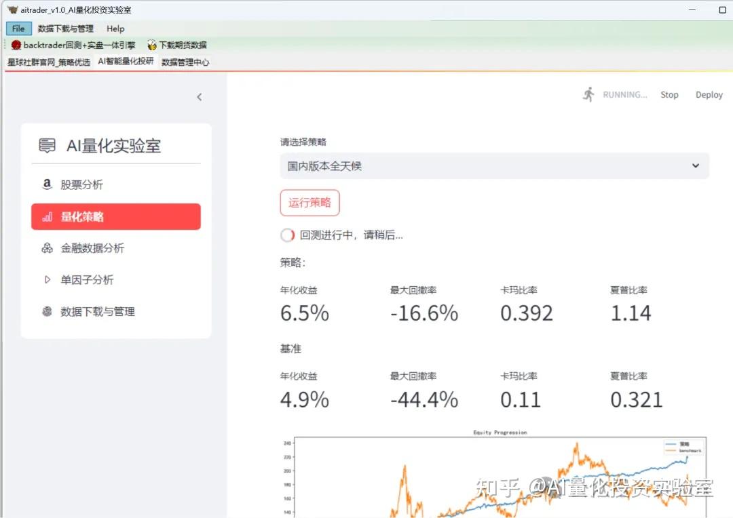Click the running-person status icon near RUNNING
Viewport: 733px width, 518px height.
[588, 94]
